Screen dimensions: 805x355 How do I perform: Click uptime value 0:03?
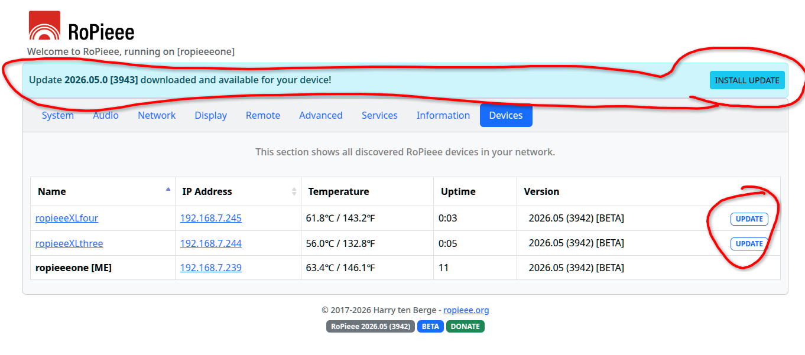pos(448,218)
